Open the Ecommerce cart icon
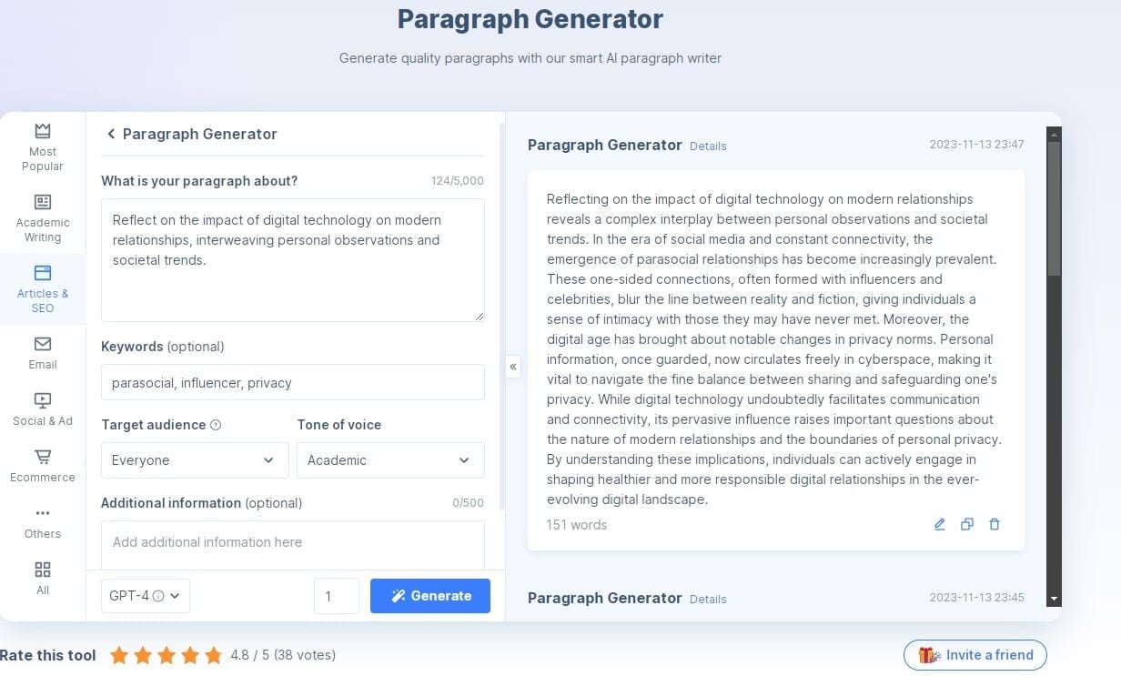 (x=43, y=457)
